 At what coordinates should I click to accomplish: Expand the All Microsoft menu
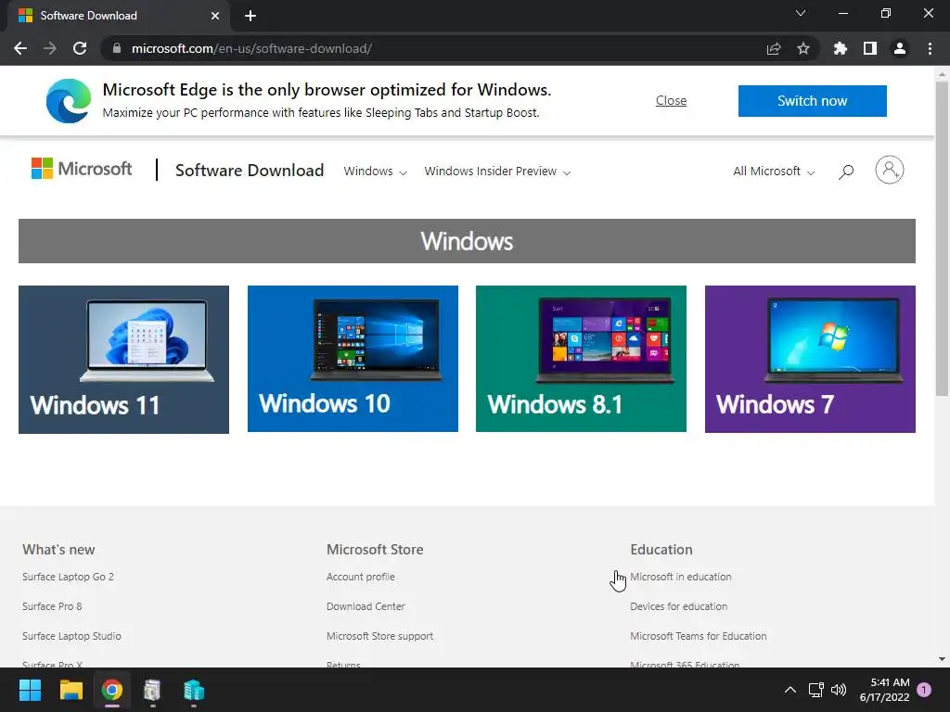pos(773,172)
